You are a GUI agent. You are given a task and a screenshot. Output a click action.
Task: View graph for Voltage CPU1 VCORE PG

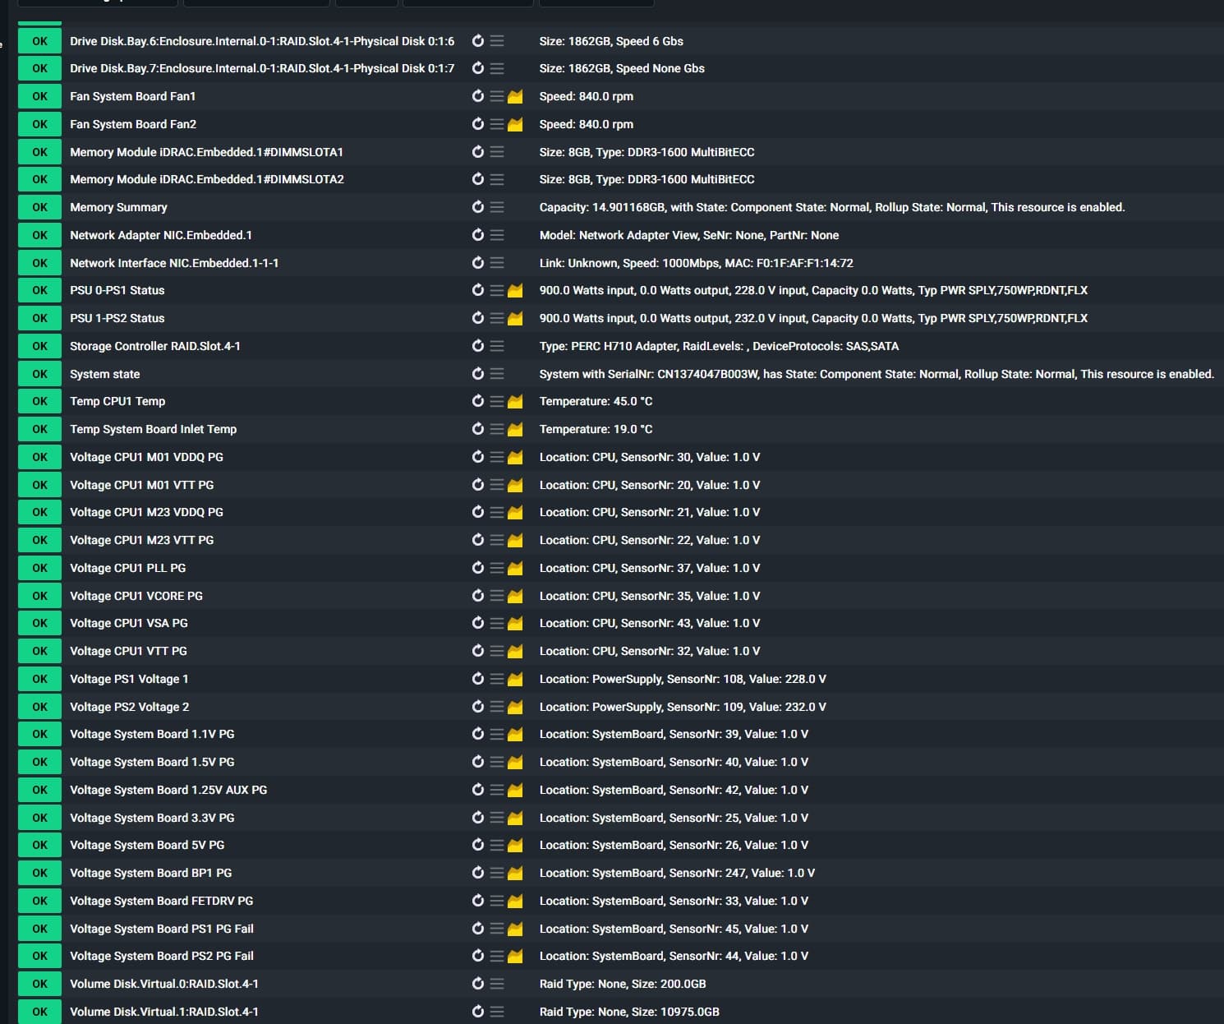[515, 596]
